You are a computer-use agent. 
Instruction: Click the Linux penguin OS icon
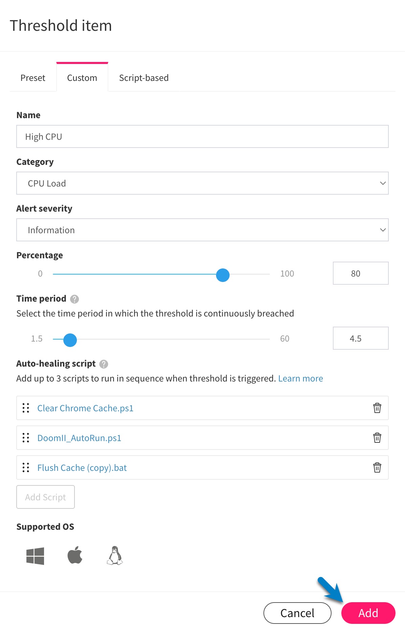115,555
